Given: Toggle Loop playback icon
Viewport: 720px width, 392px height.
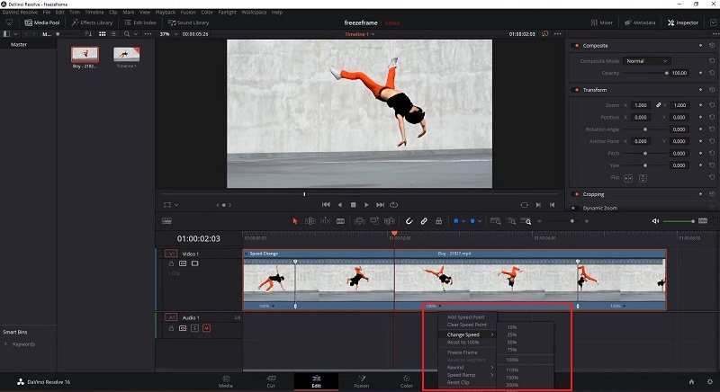Looking at the screenshot, I should 393,204.
